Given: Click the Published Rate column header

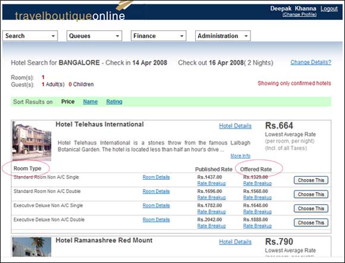Looking at the screenshot, I should 214,170.
